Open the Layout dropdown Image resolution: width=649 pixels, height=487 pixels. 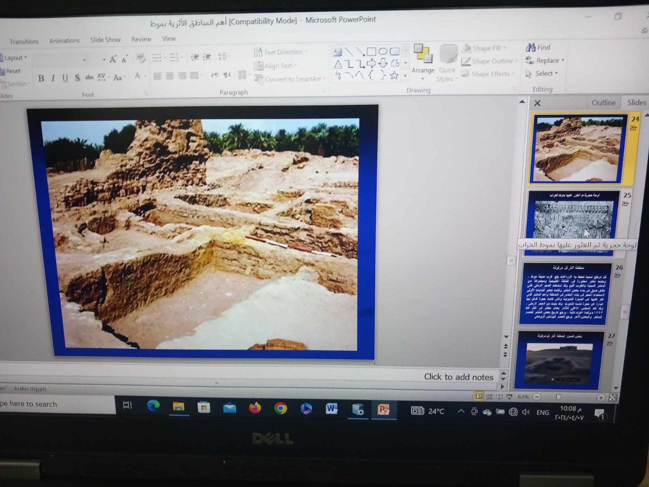pyautogui.click(x=15, y=58)
